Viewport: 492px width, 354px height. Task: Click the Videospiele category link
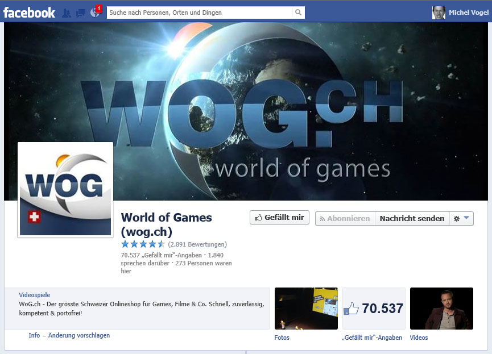35,295
